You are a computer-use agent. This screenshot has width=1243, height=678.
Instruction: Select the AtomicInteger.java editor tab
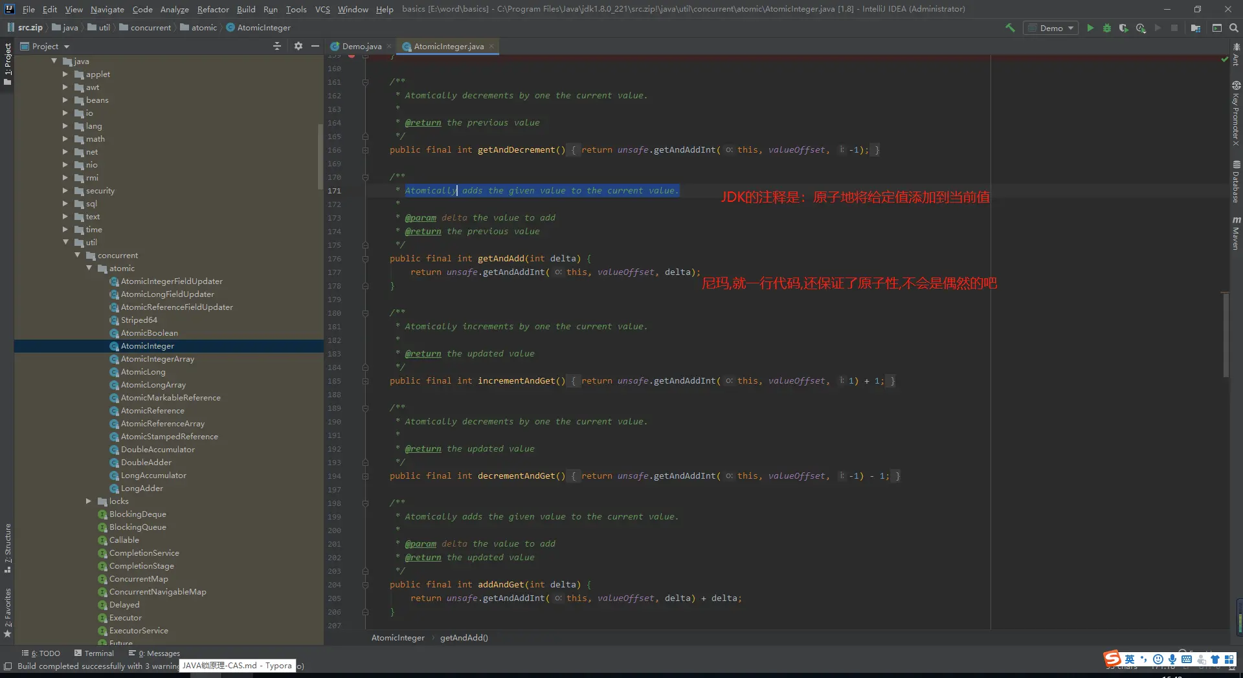(x=448, y=46)
